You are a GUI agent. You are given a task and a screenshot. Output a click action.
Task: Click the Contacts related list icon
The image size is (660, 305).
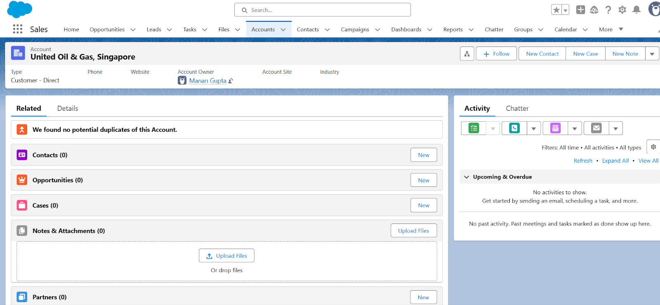22,155
